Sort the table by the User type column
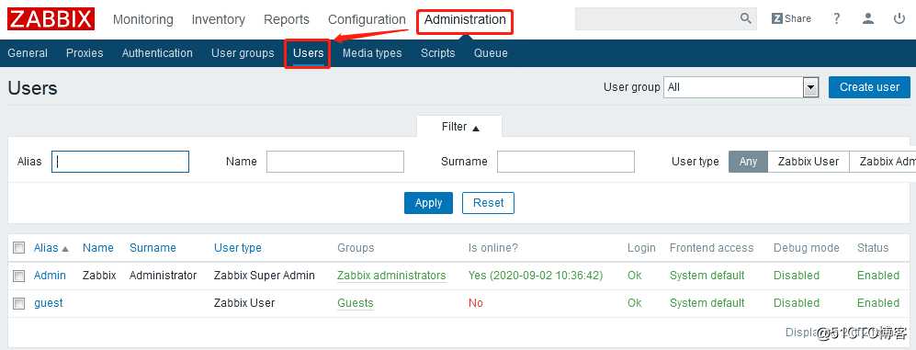 [238, 248]
